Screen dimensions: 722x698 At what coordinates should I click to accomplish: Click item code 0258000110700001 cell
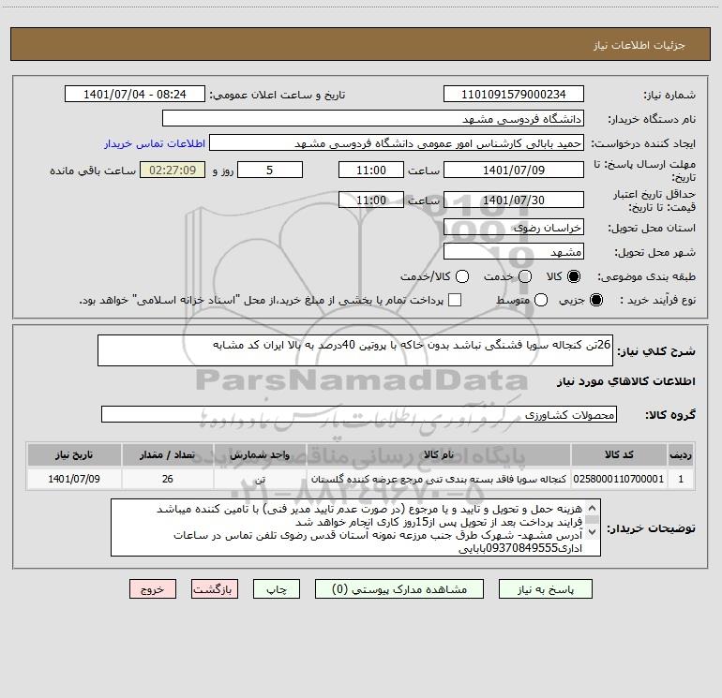point(619,479)
